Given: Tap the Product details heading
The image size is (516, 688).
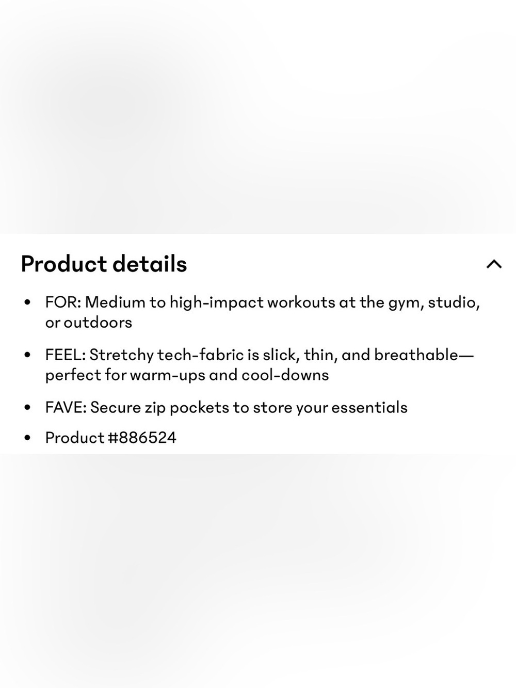Looking at the screenshot, I should coord(104,264).
